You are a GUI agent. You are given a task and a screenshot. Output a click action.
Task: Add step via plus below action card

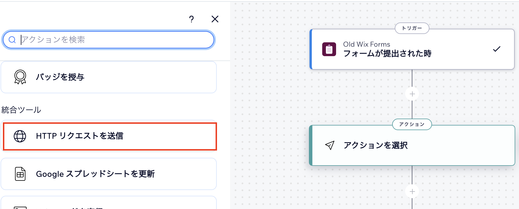coord(412,191)
